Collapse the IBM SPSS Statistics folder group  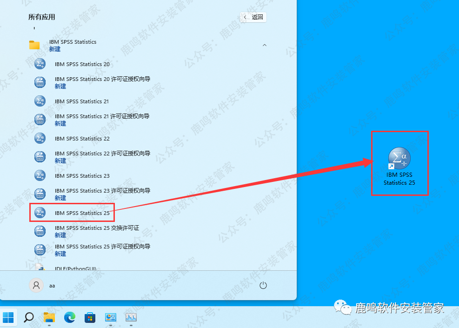coord(73,45)
